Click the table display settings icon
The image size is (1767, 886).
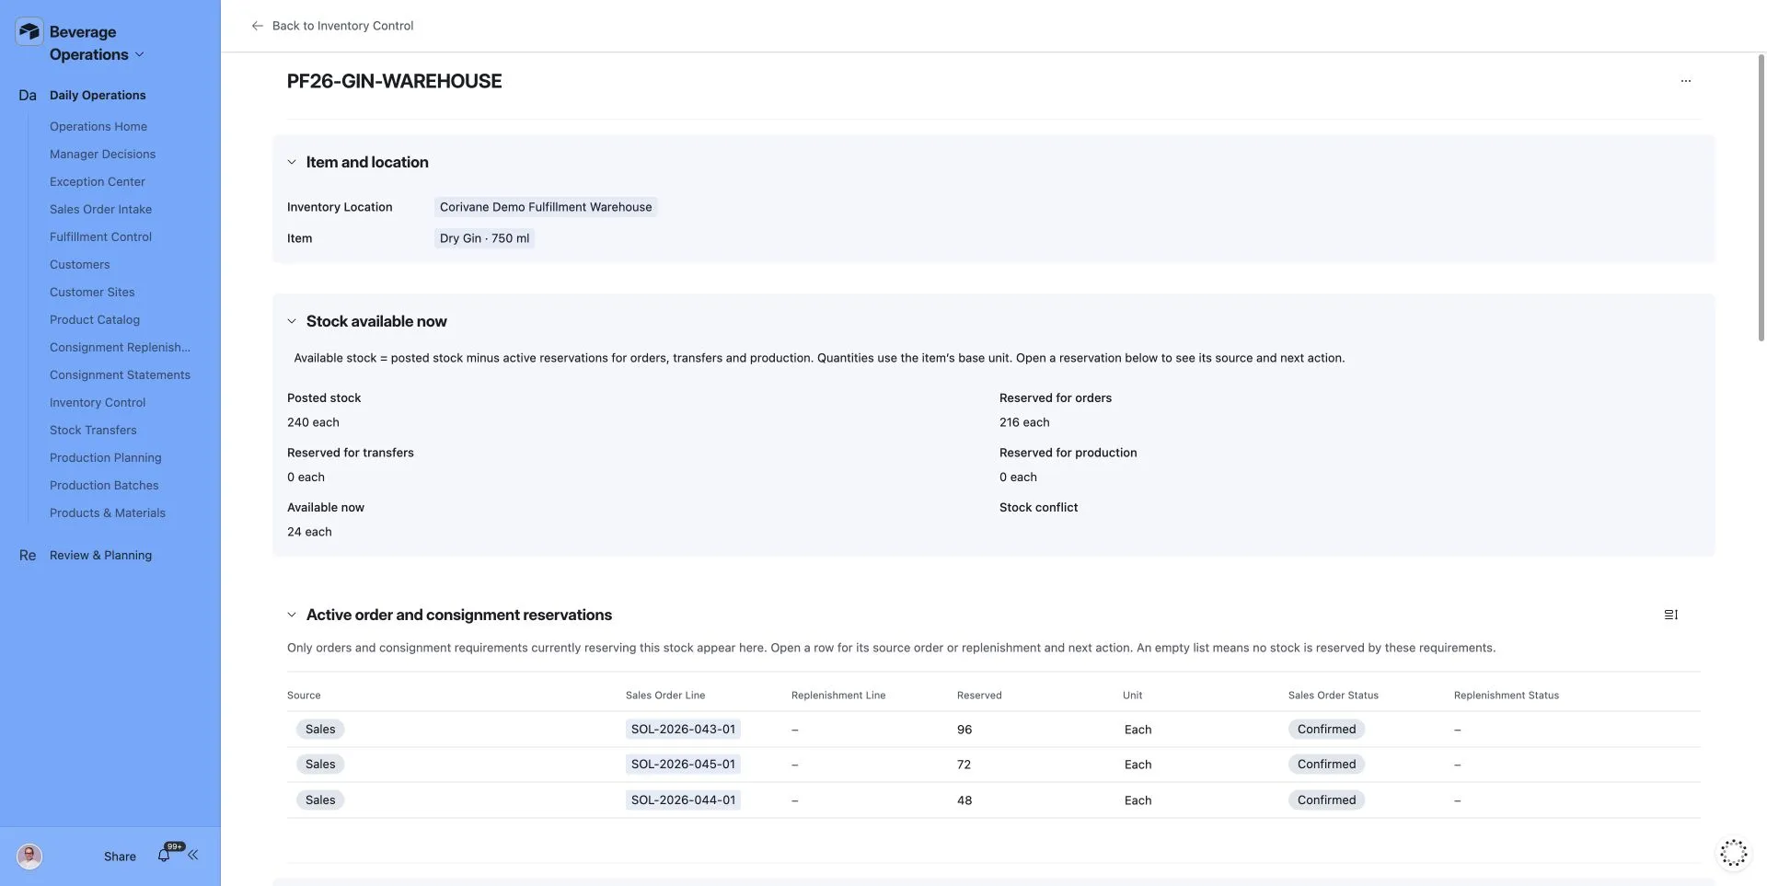[1670, 615]
